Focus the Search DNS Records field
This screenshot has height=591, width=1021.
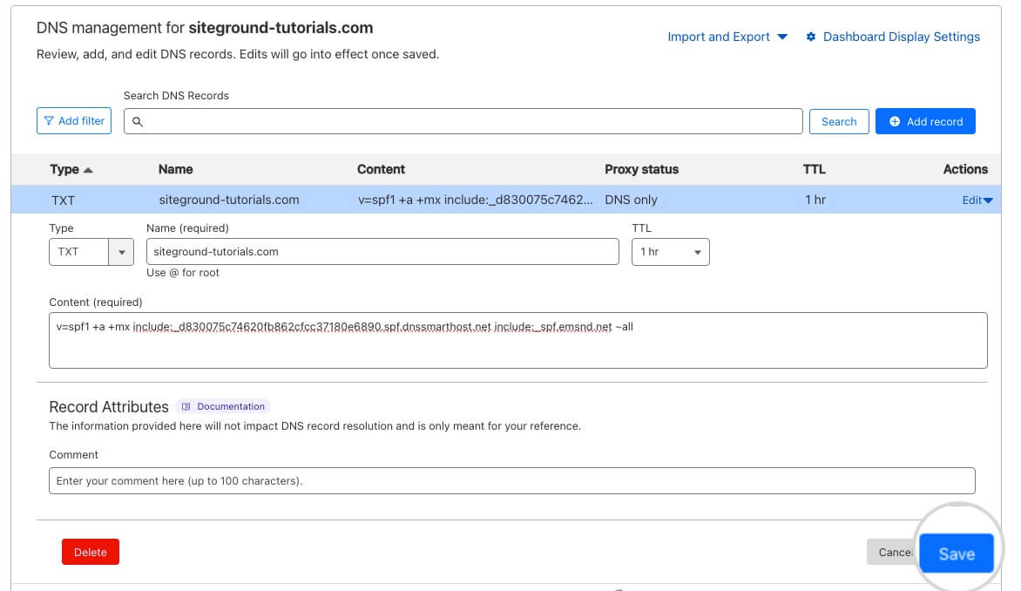(x=463, y=122)
